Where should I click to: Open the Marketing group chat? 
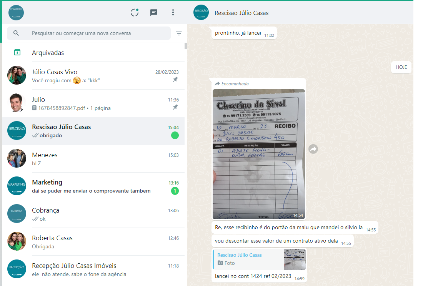[93, 186]
